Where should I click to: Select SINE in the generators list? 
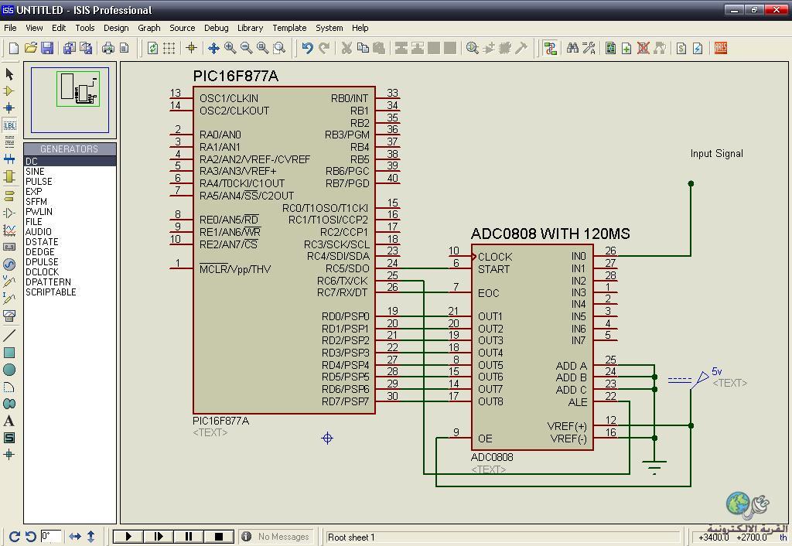[x=70, y=171]
